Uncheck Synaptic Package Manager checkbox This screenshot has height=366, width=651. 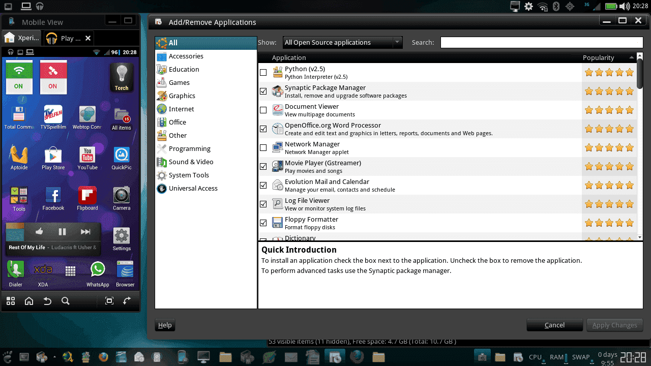pos(263,91)
